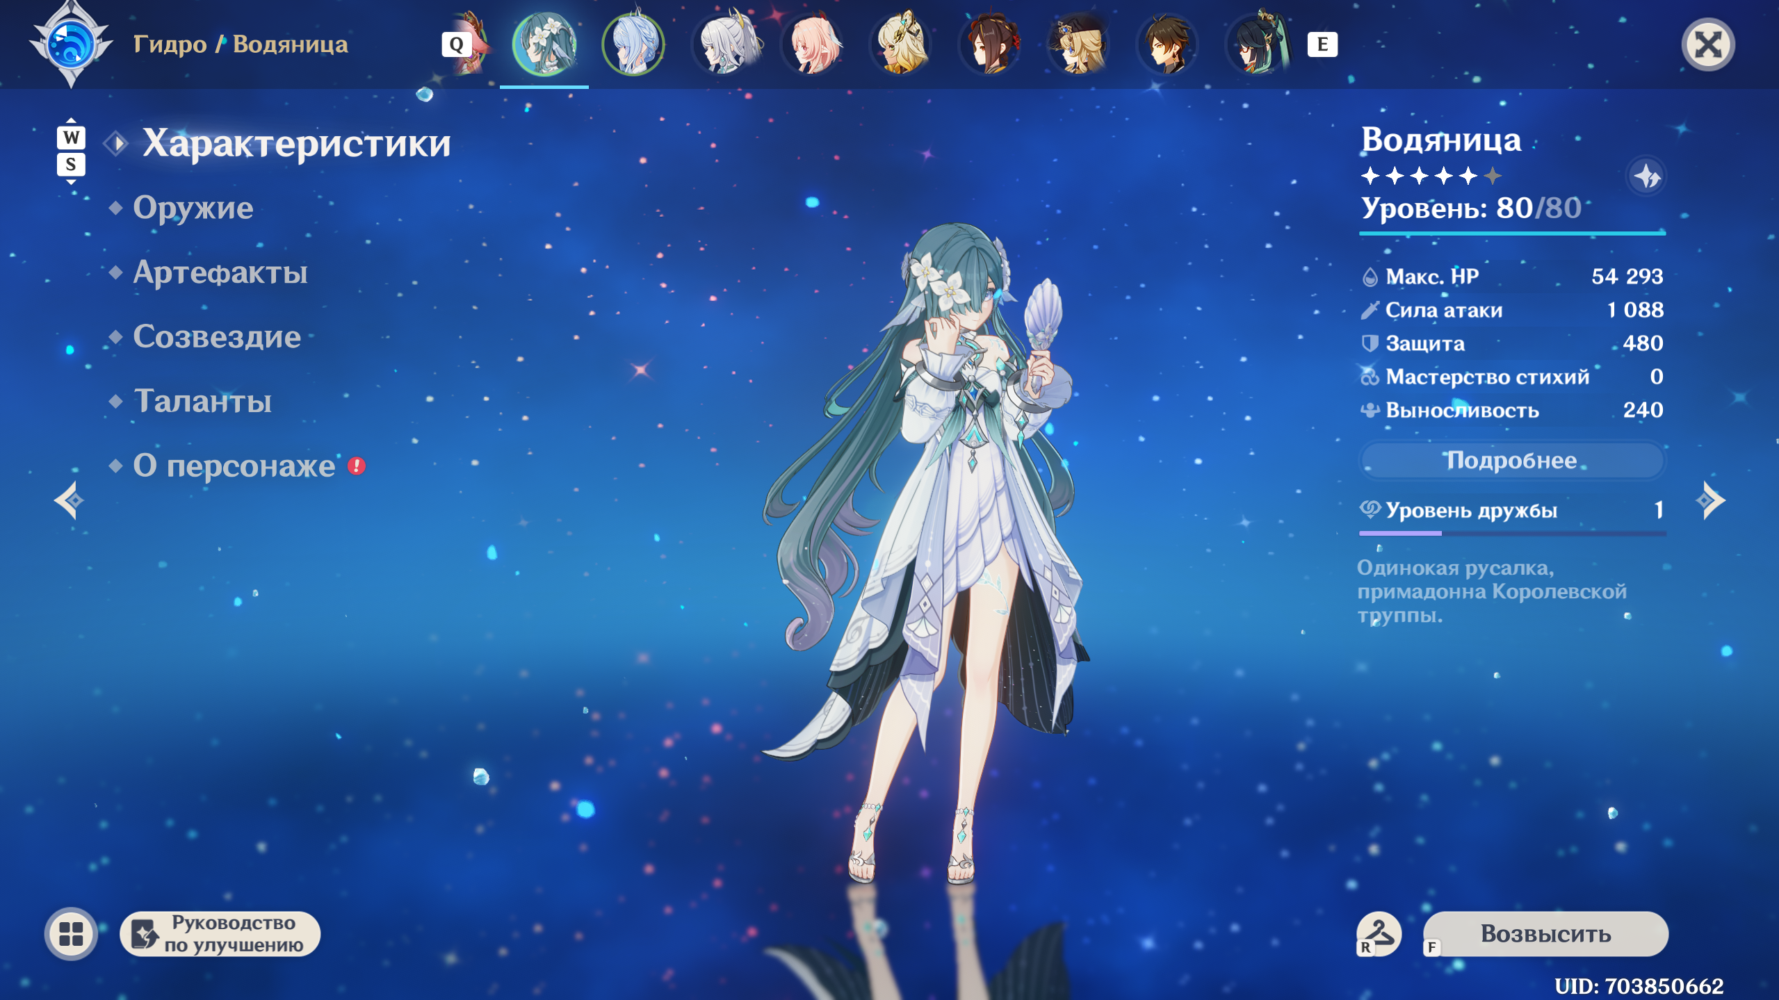Open the four-square grid menu icon

(x=71, y=933)
